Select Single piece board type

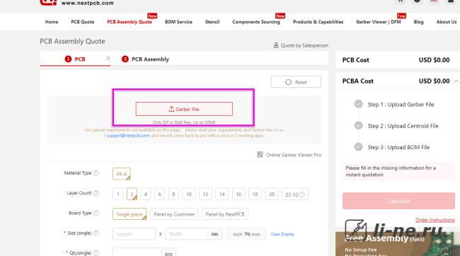130,214
